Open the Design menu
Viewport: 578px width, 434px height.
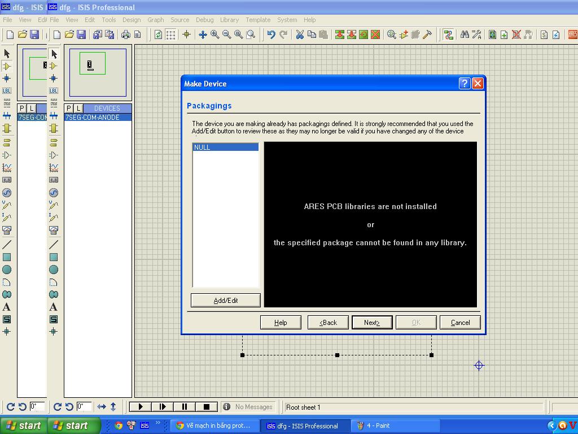[132, 20]
